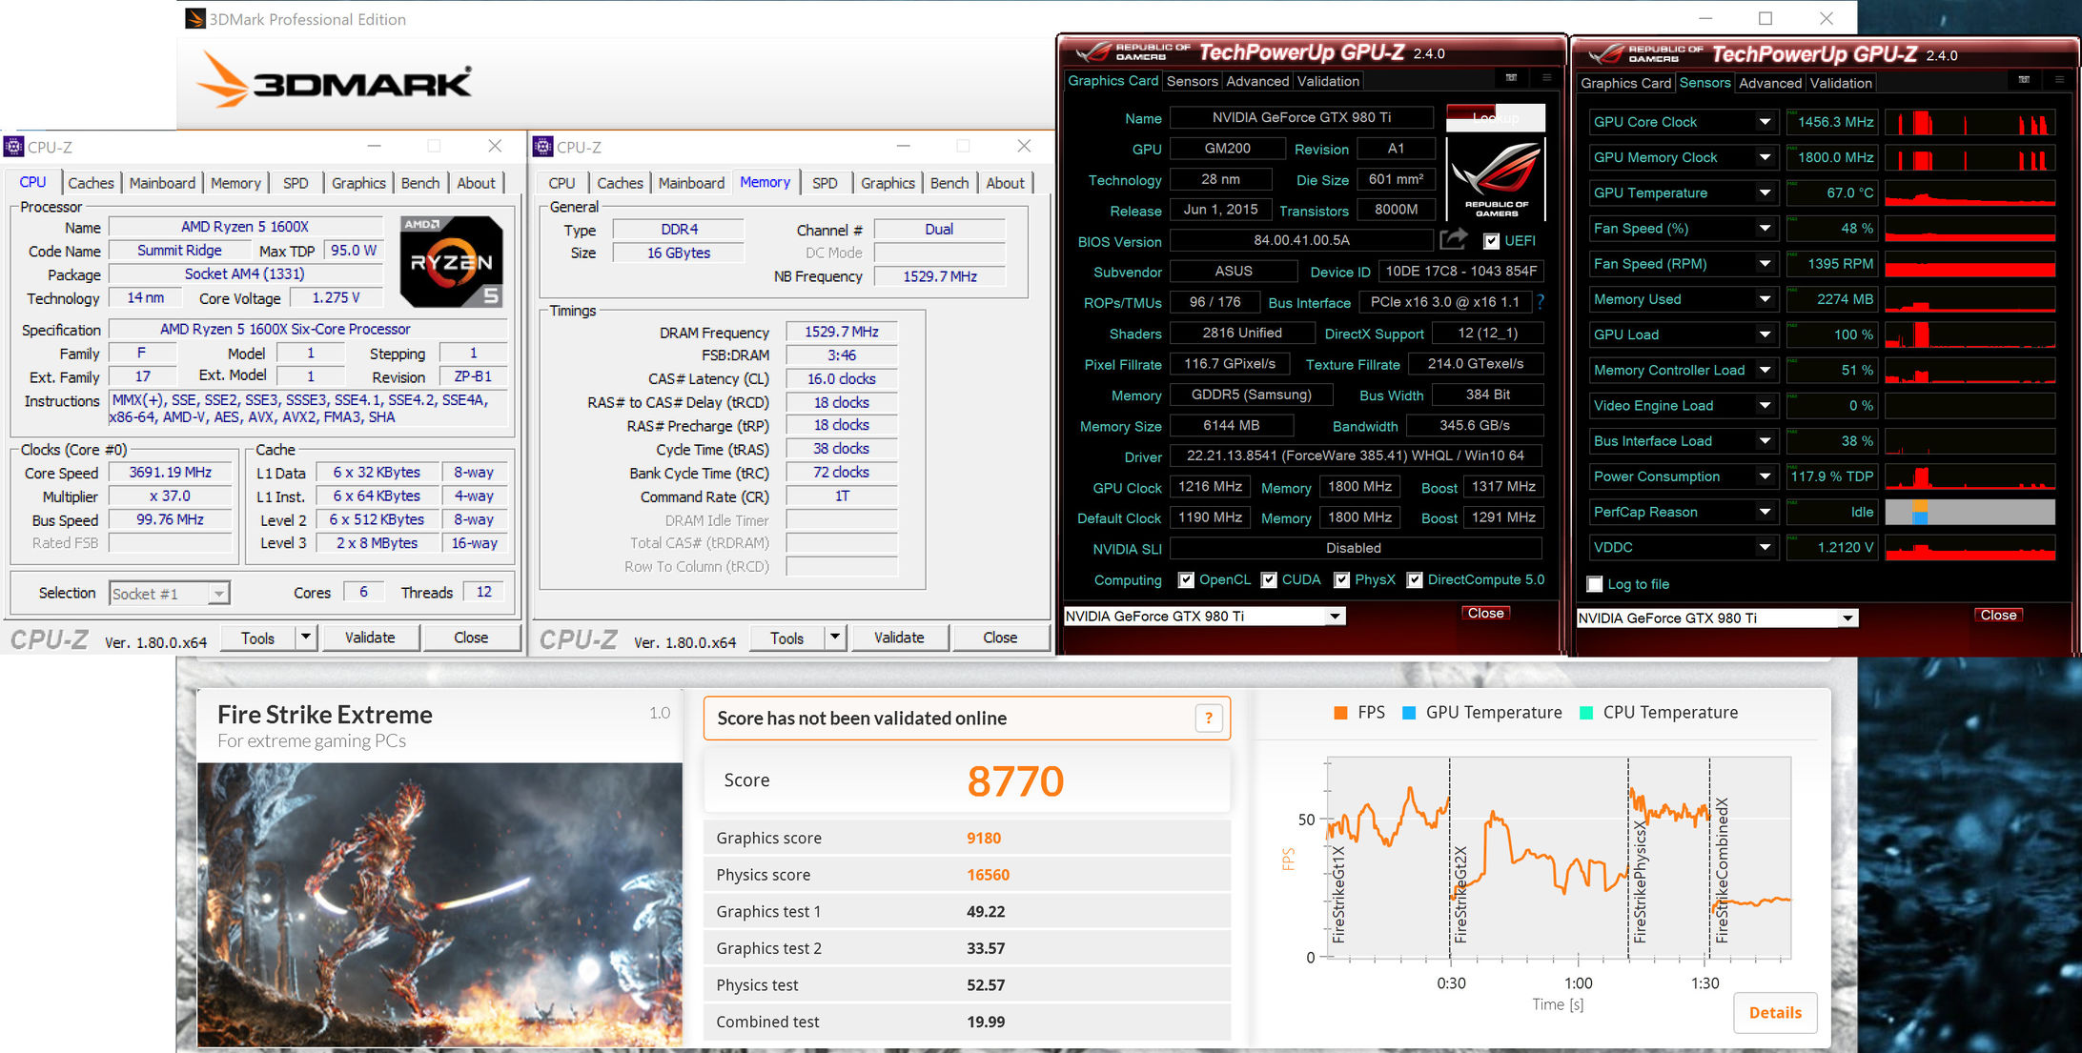Open SPD tab in CPU-Z Memory window

[x=825, y=183]
